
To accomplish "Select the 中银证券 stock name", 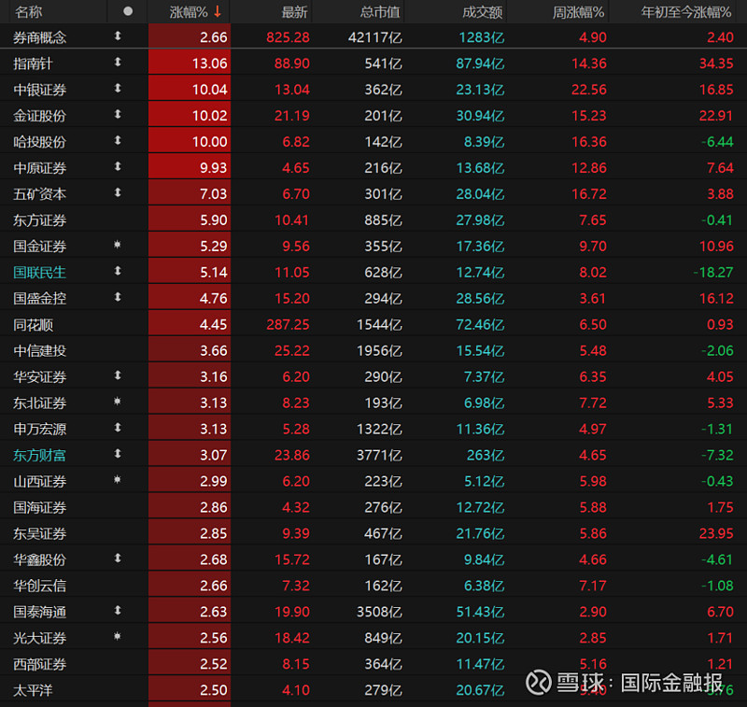I will pos(39,90).
